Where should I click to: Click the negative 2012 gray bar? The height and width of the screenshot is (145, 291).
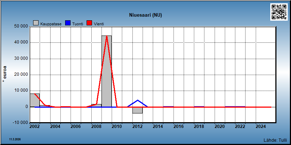pos(137,110)
